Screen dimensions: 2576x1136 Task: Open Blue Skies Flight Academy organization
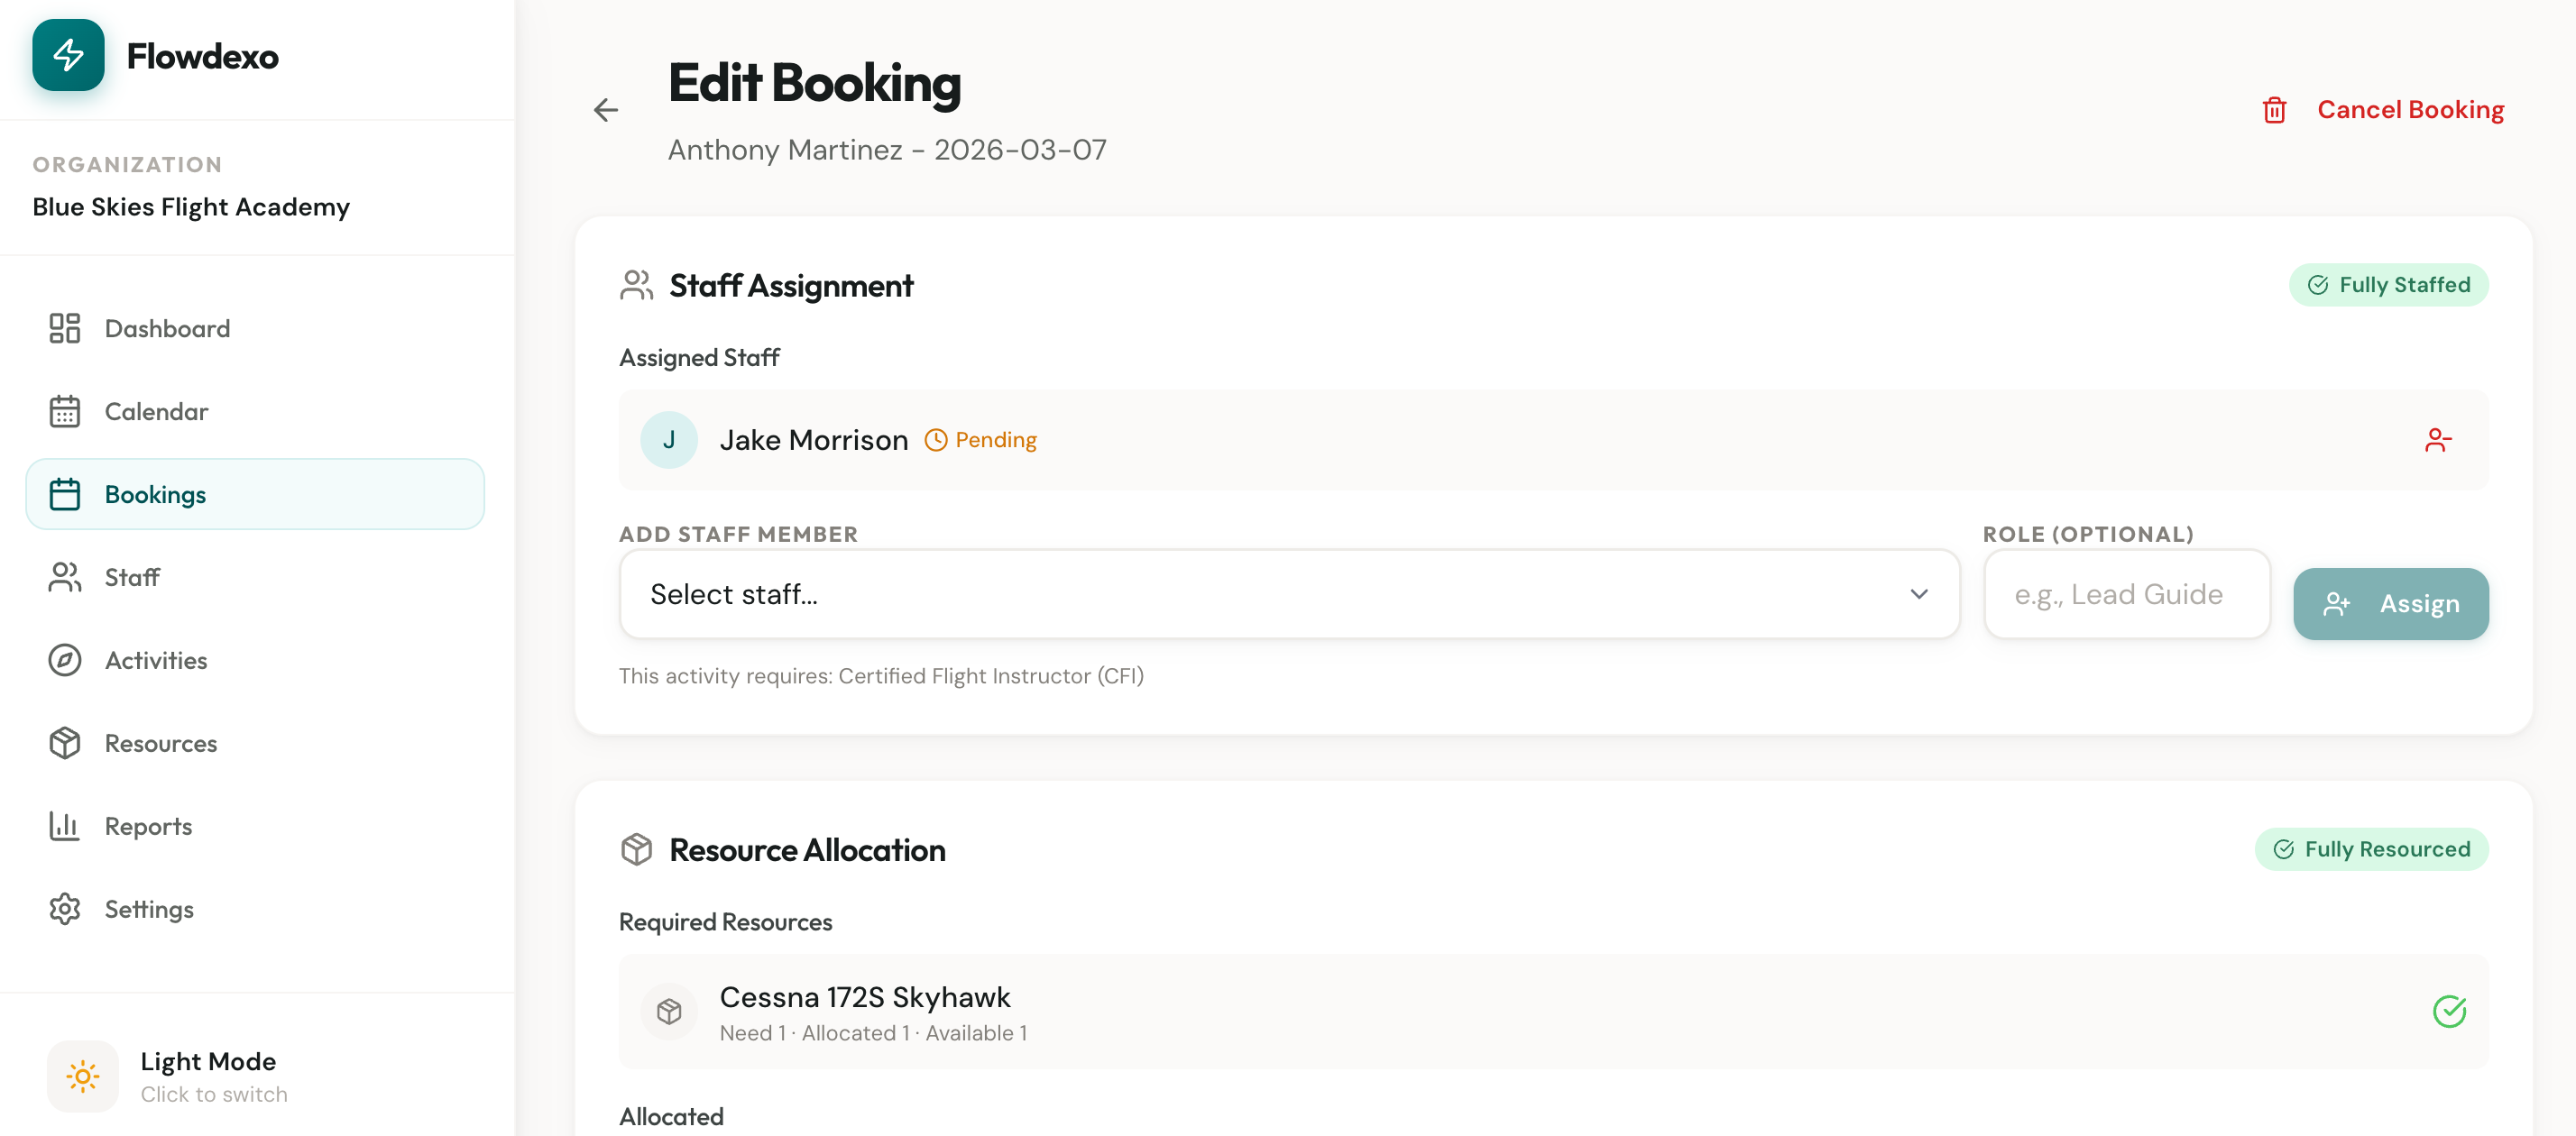190,207
